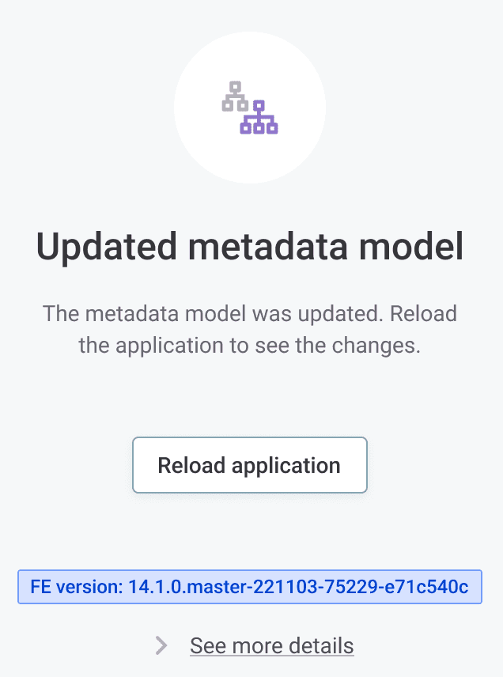Open the See more details link

271,645
